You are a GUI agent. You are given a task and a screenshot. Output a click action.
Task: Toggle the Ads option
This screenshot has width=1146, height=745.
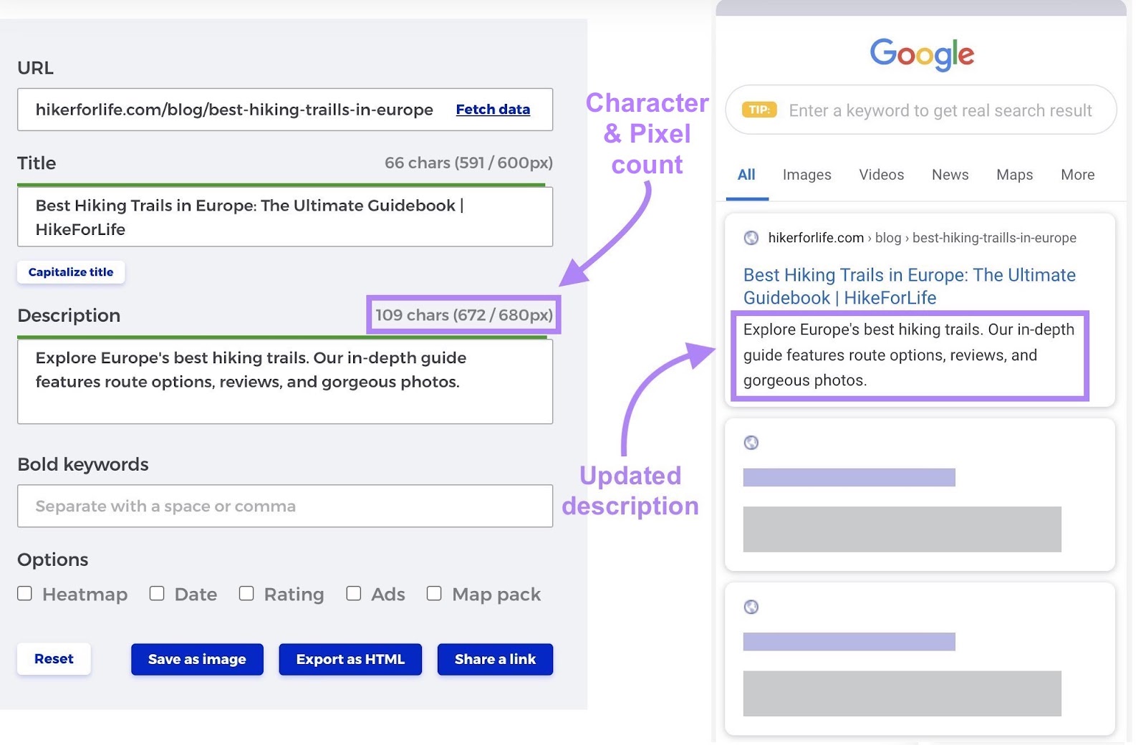tap(353, 593)
